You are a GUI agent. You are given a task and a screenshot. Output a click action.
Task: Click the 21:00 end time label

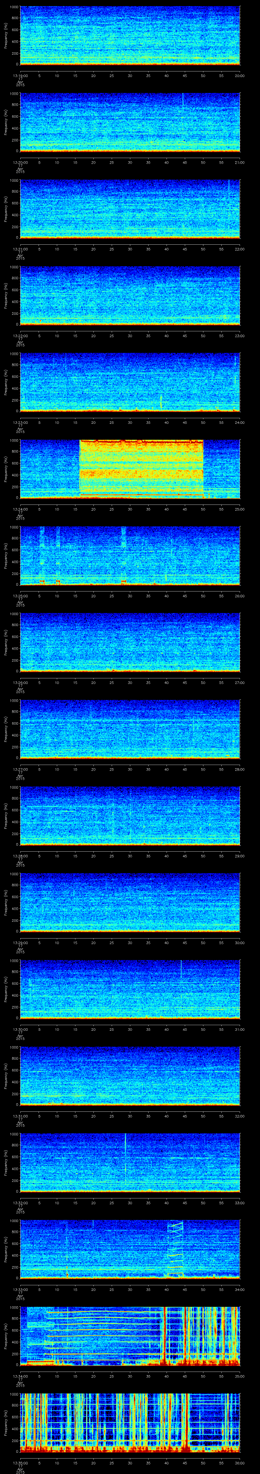coord(239,163)
